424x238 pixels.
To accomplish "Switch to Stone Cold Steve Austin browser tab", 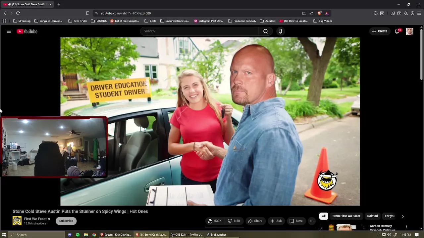I will coord(26,4).
